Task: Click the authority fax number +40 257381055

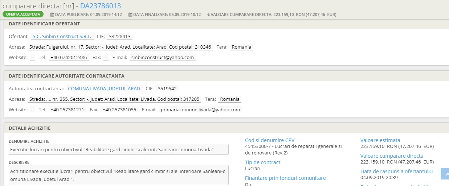Action: click(x=119, y=110)
